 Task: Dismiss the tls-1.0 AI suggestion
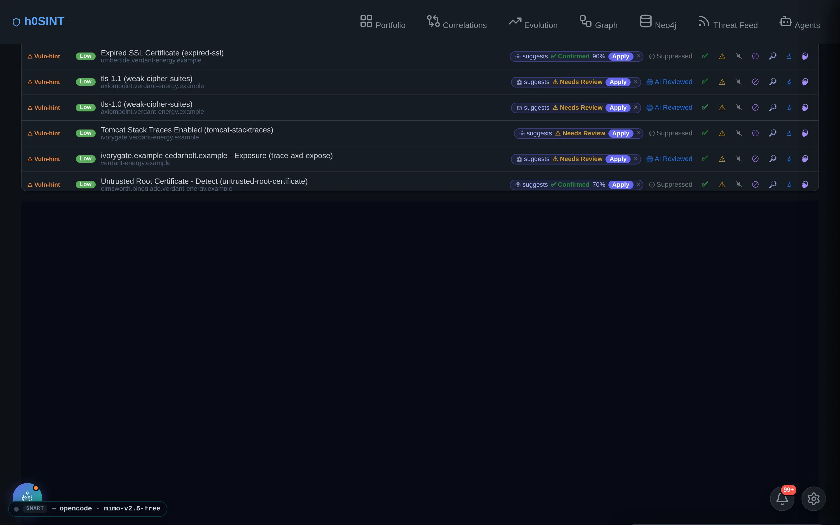point(636,107)
